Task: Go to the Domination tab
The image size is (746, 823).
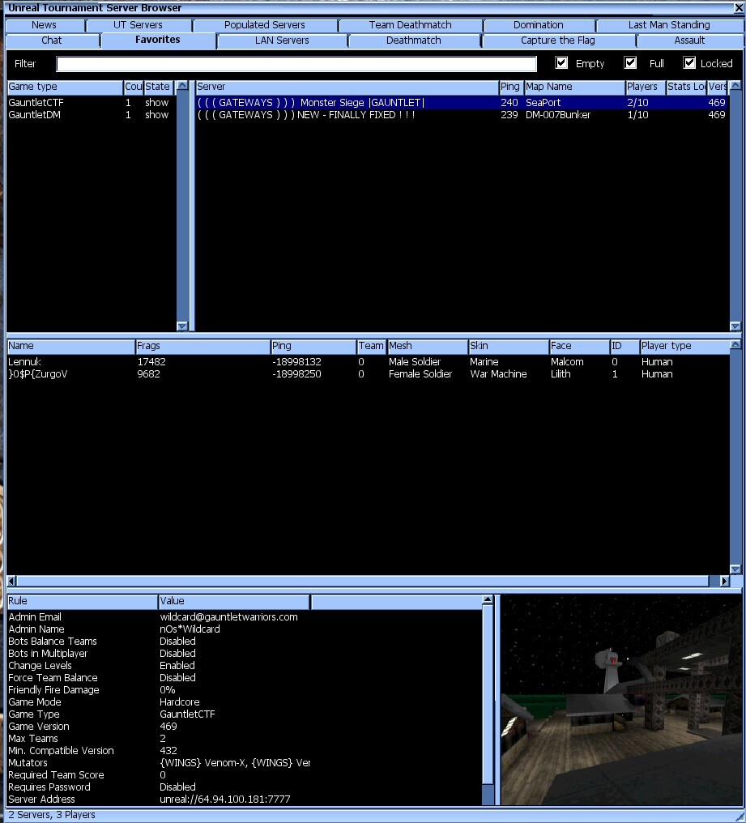Action: (538, 24)
